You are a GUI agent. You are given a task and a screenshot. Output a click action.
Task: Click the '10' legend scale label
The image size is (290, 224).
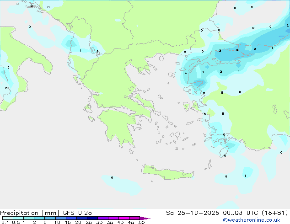tap(57, 222)
